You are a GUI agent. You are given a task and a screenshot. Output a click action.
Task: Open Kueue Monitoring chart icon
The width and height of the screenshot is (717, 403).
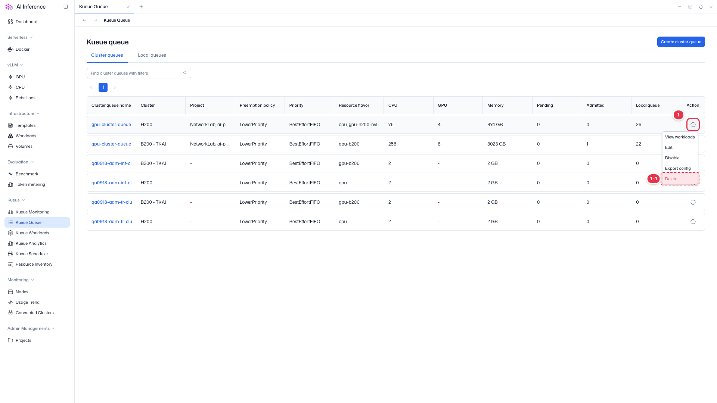click(10, 212)
